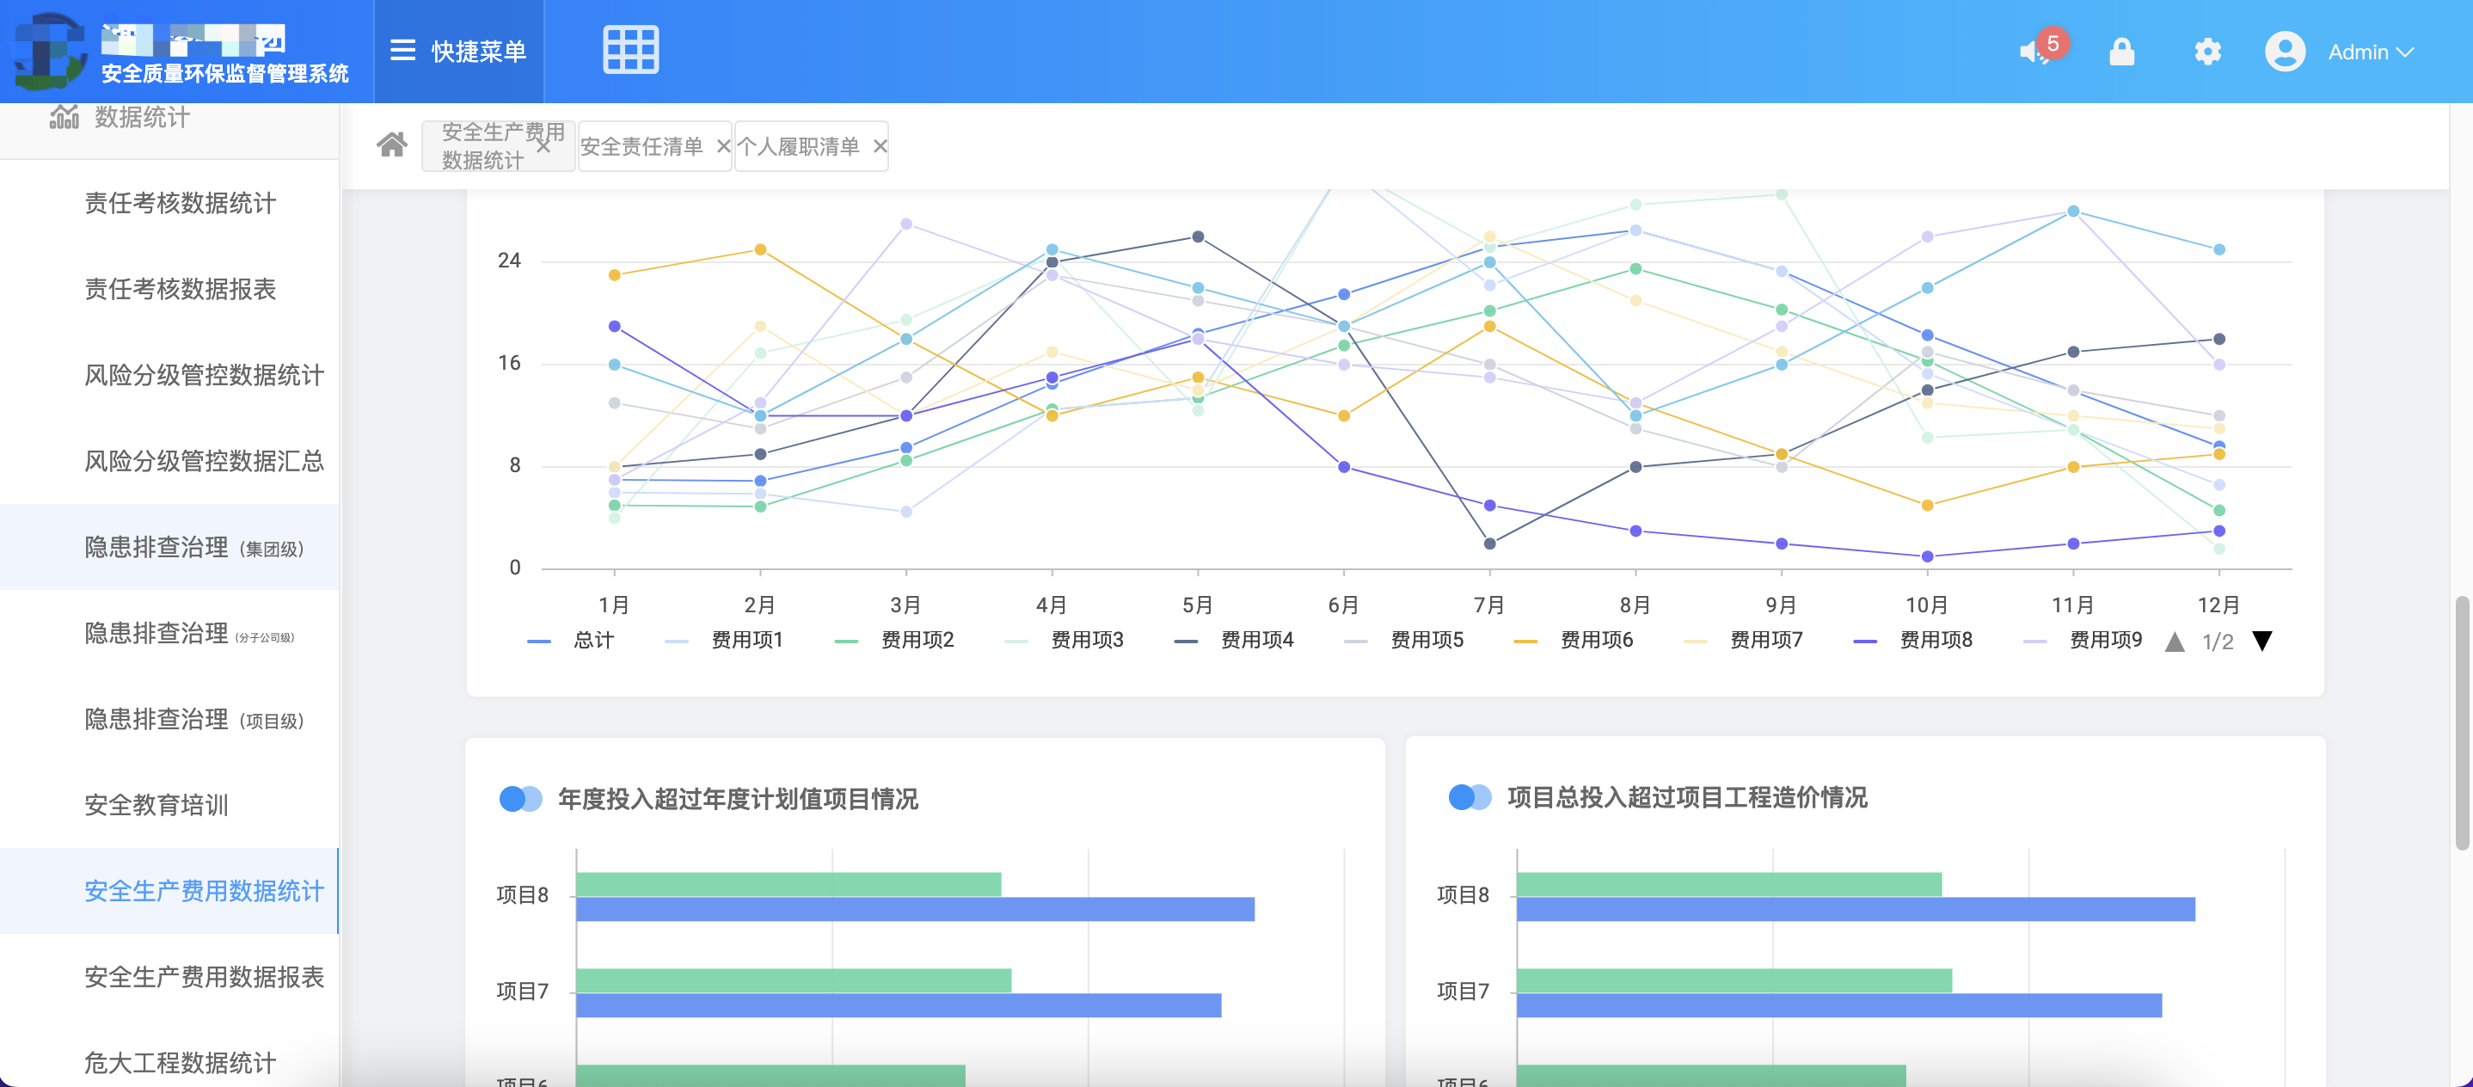The image size is (2473, 1087).
Task: Toggle the 费用项9 series in legend
Action: click(2083, 641)
